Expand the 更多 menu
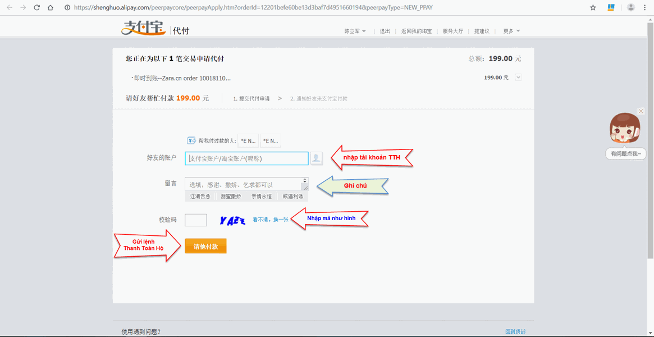The width and height of the screenshot is (654, 337). (511, 31)
